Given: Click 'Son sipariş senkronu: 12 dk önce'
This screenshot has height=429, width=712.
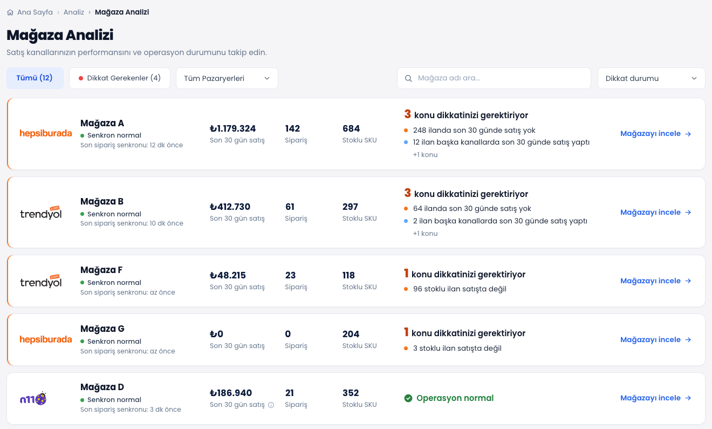Looking at the screenshot, I should (132, 145).
